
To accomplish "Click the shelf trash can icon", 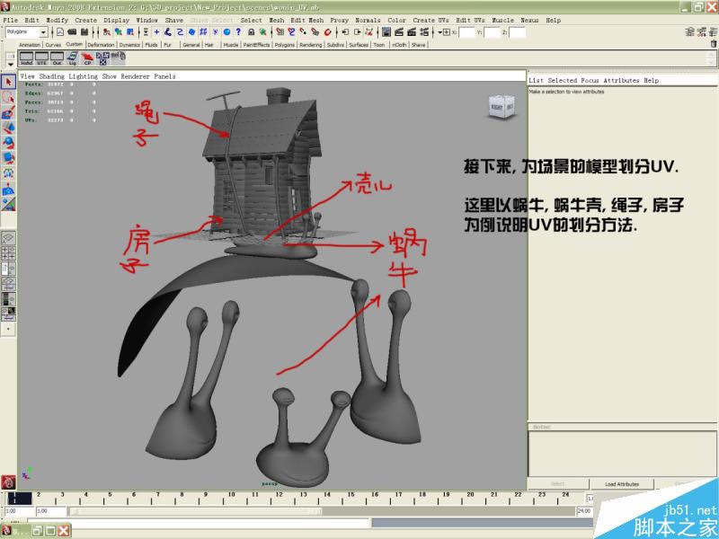I will point(714,44).
